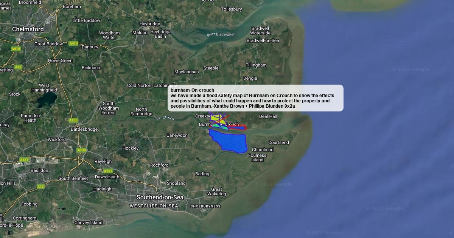Viewport: 454px width, 238px height.
Task: Click the Chelmsford city label
Action: [28, 29]
